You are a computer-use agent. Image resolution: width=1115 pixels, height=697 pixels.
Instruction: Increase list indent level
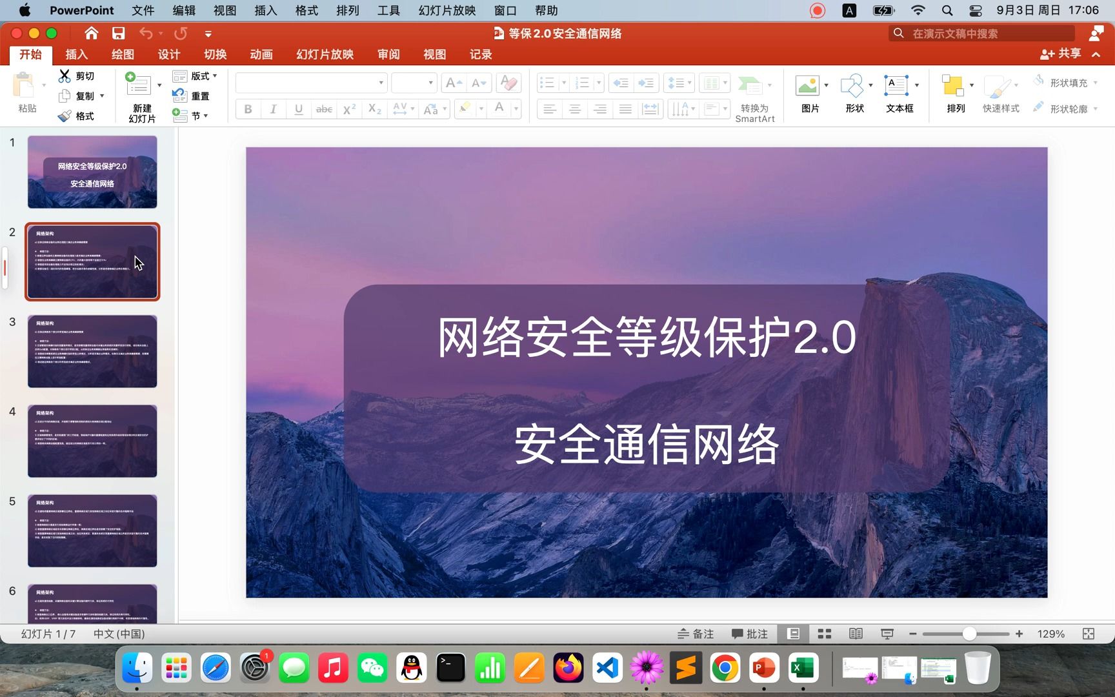645,83
